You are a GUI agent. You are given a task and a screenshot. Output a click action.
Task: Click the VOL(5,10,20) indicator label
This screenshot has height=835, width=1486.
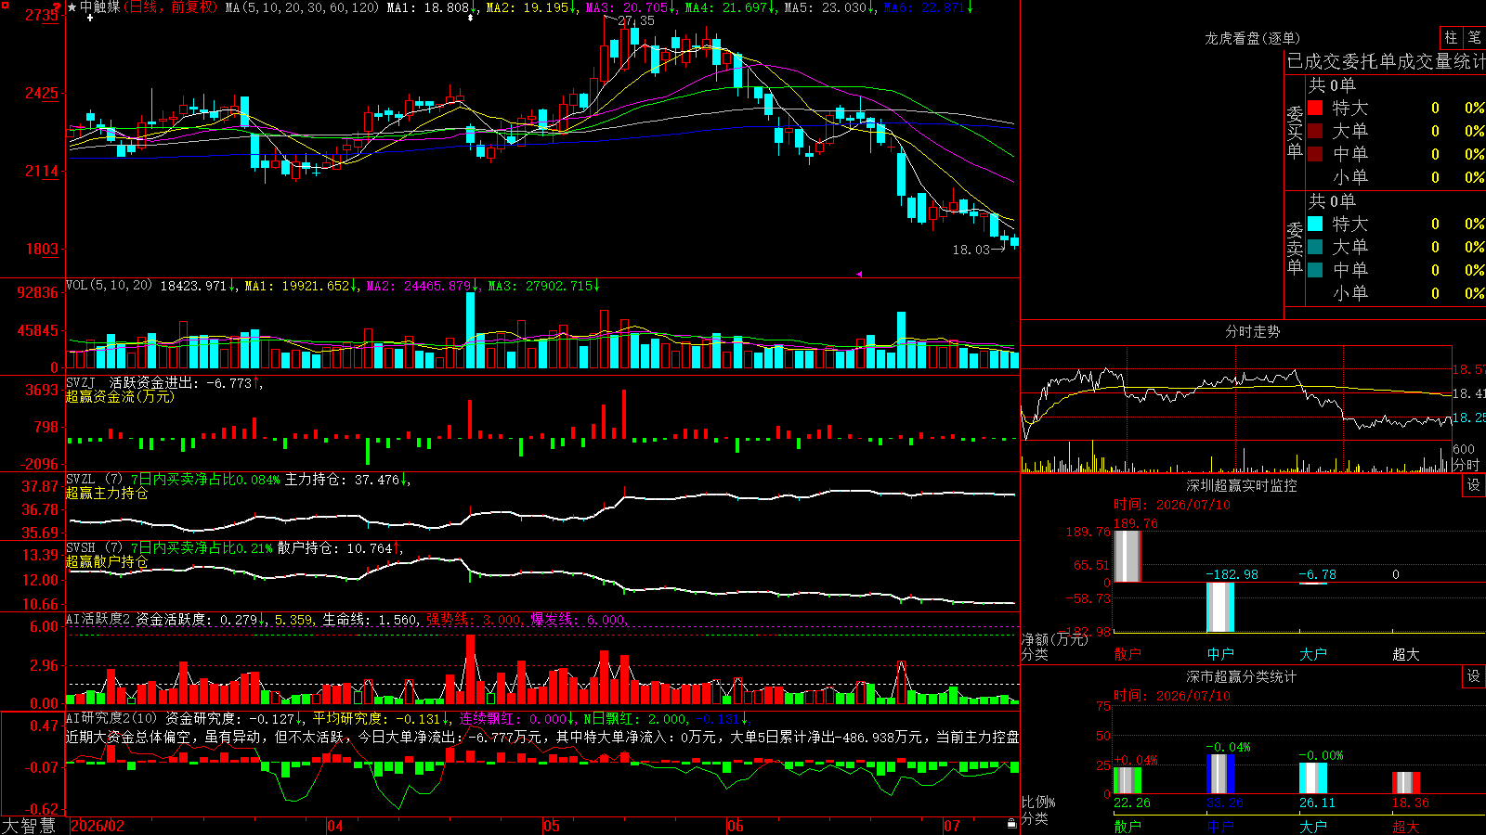pyautogui.click(x=109, y=285)
